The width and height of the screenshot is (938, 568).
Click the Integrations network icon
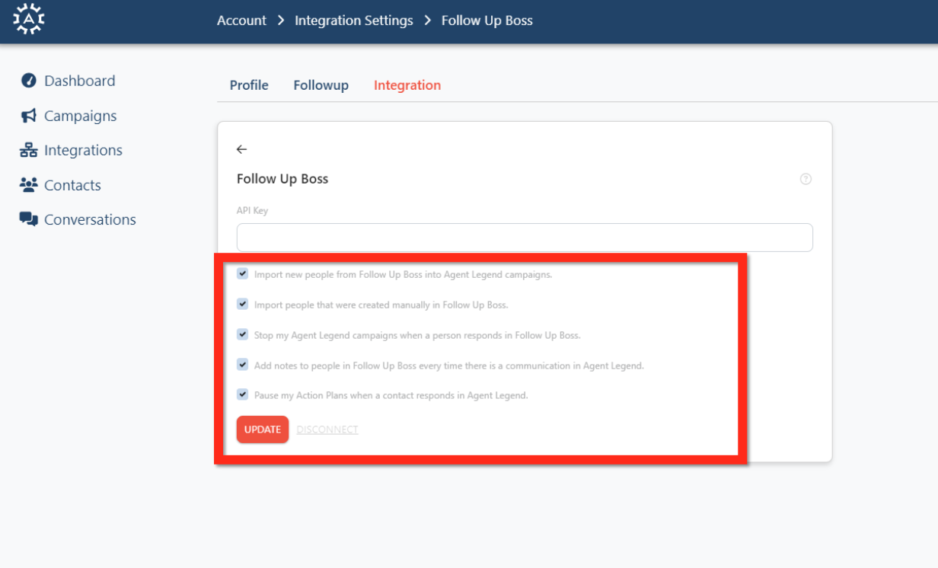click(29, 150)
